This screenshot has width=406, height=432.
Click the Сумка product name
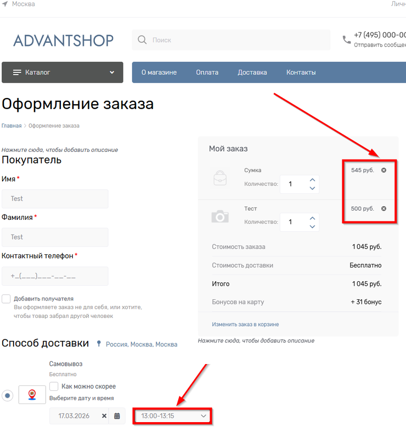point(252,170)
